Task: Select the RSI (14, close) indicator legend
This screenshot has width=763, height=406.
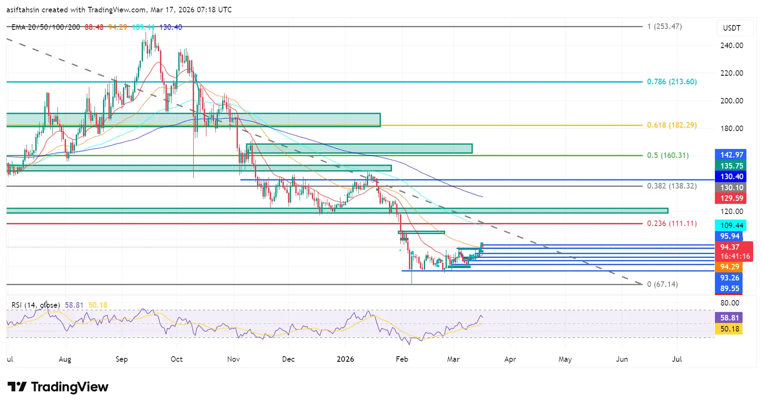Action: (x=36, y=305)
